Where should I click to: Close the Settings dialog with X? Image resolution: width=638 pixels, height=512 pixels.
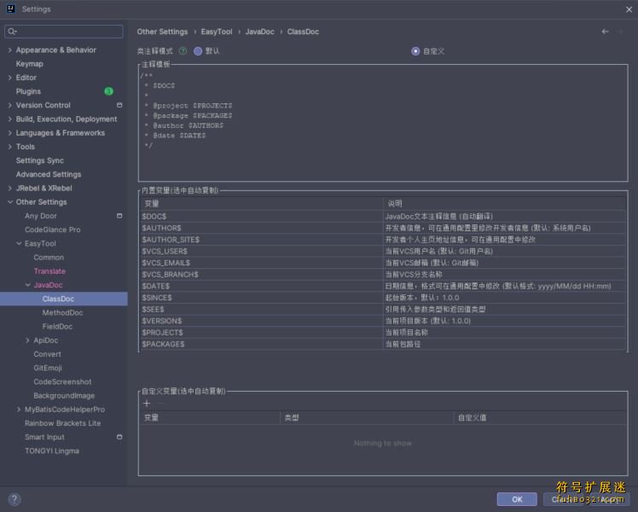click(x=629, y=9)
